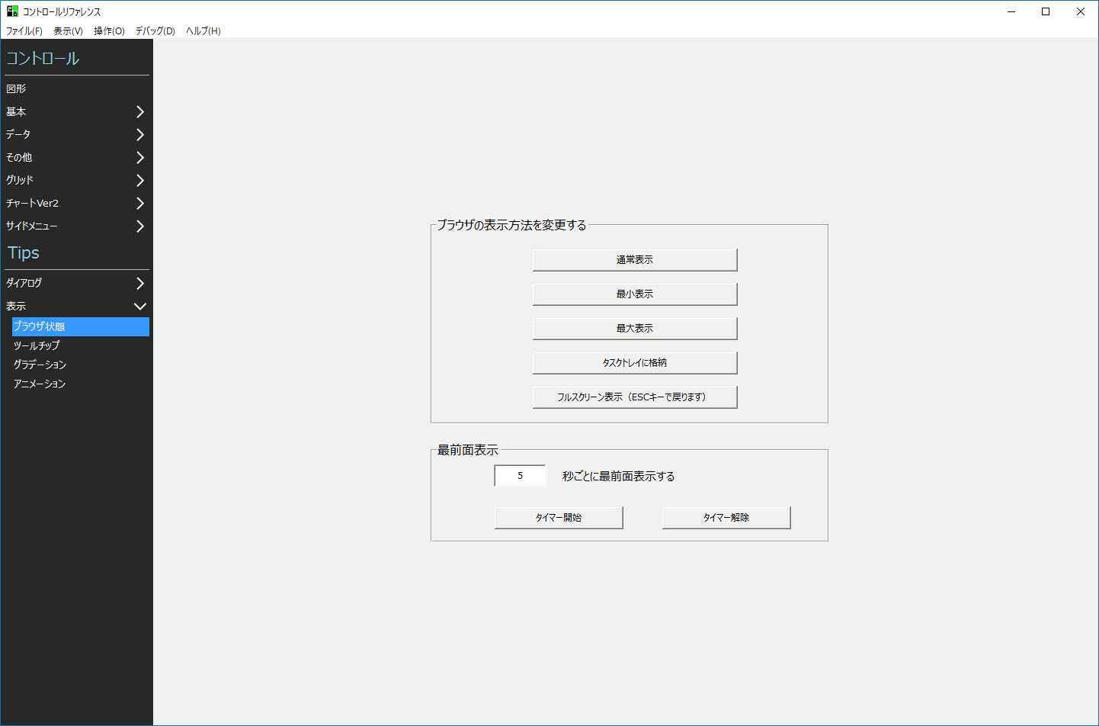The image size is (1099, 726).
Task: Click the ダイアログ sidebar label
Action: [x=24, y=284]
